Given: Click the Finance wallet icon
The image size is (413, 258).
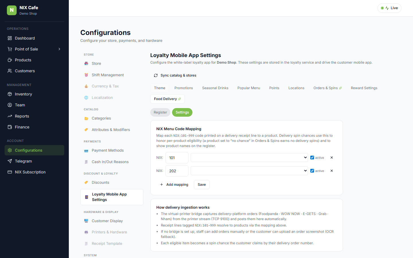Looking at the screenshot, I should pyautogui.click(x=10, y=127).
